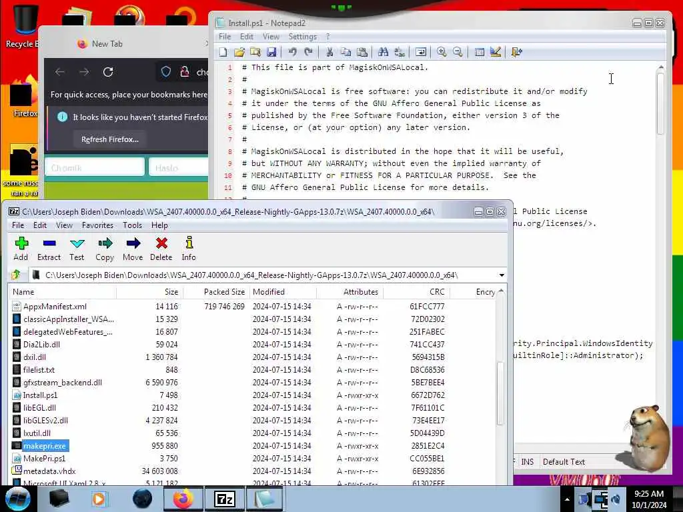Sort 7-Zip list by Size column header

(x=149, y=292)
